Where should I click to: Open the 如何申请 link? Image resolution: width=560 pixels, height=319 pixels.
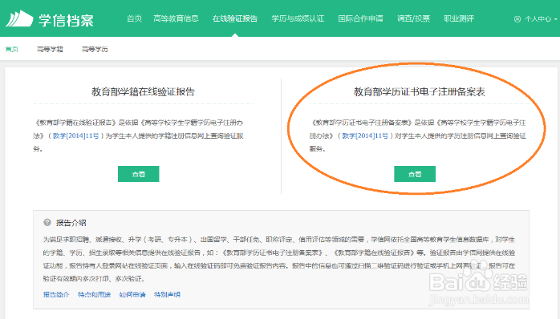132,294
